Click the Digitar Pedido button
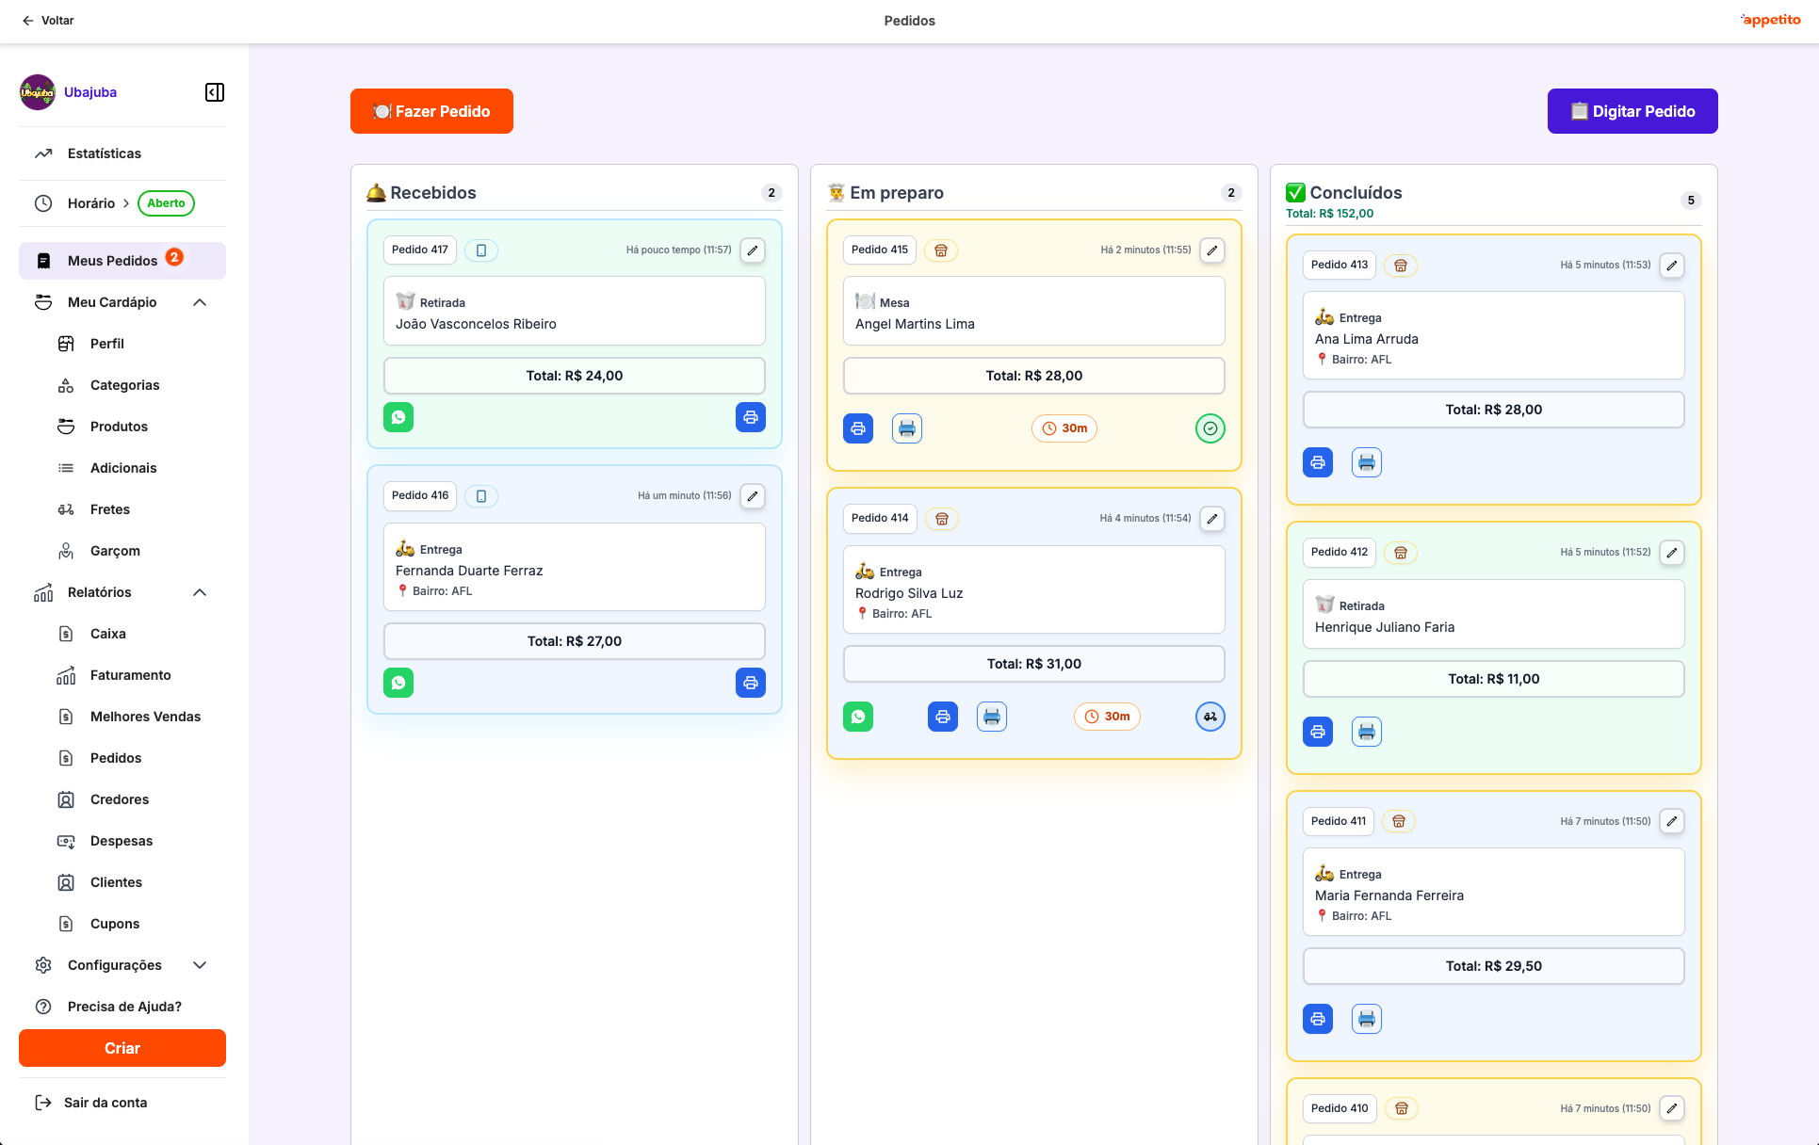This screenshot has width=1819, height=1145. pos(1632,111)
